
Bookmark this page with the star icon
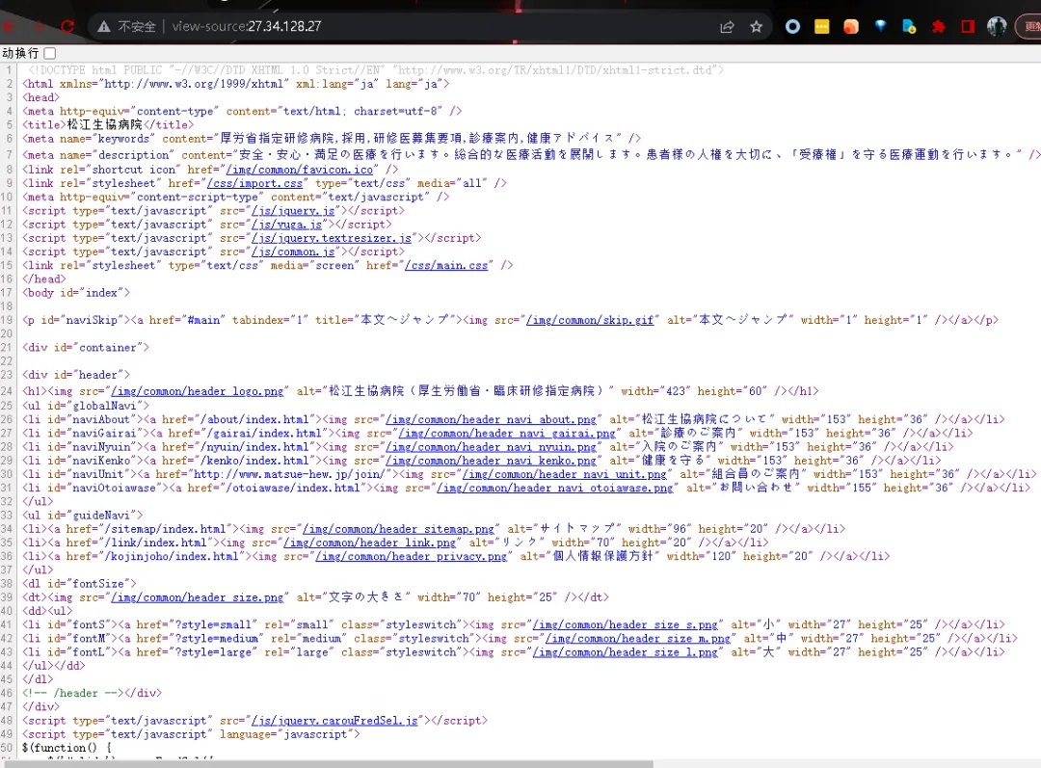(756, 27)
